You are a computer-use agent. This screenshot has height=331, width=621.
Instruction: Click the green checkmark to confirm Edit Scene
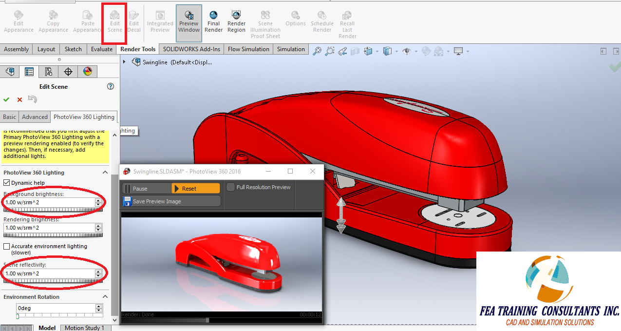(6, 99)
